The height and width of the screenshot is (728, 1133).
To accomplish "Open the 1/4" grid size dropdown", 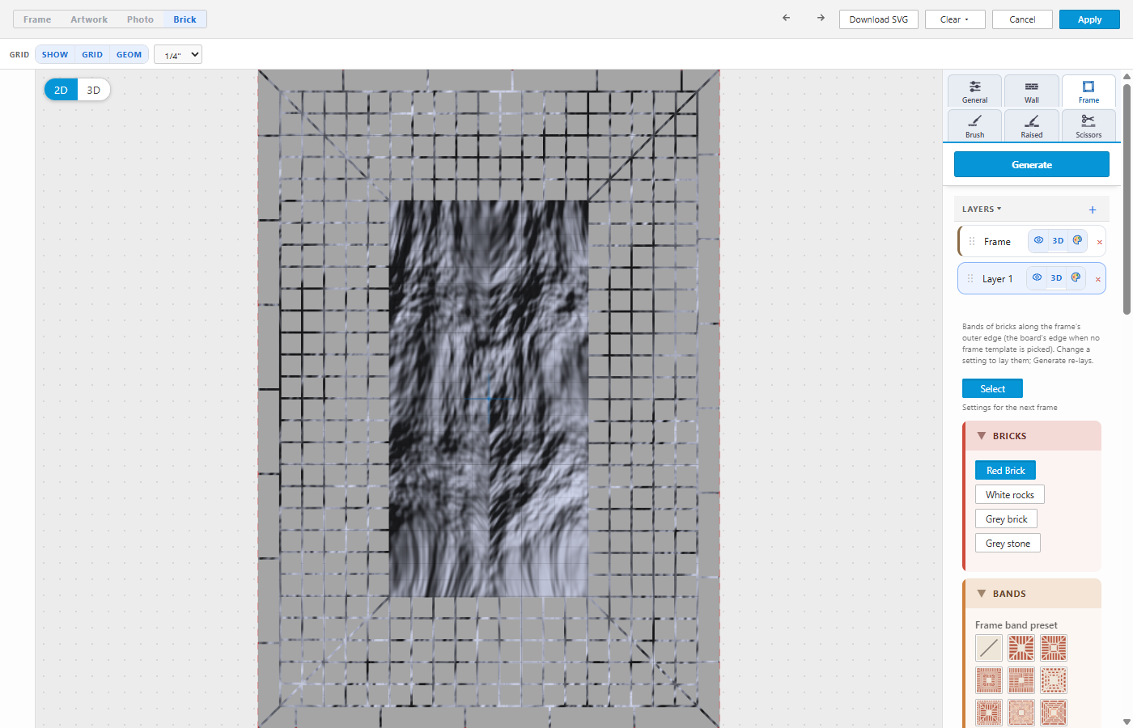I will tap(178, 54).
